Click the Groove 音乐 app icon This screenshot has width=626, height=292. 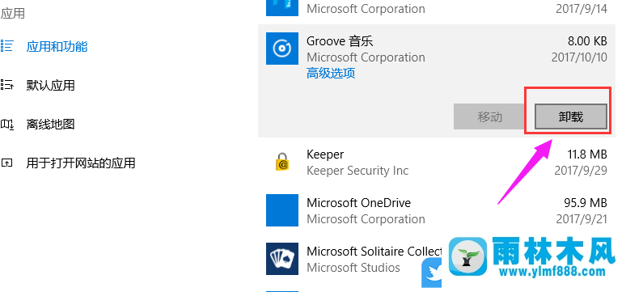pos(282,49)
